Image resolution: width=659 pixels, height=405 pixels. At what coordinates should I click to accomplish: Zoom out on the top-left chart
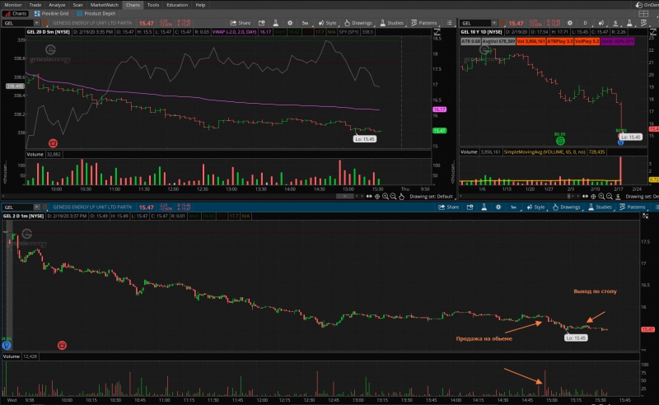pos(393,196)
